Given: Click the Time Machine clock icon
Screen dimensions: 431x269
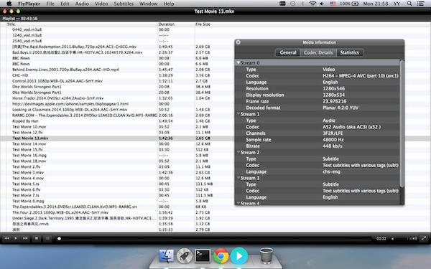Looking at the screenshot, I should pos(293,4).
